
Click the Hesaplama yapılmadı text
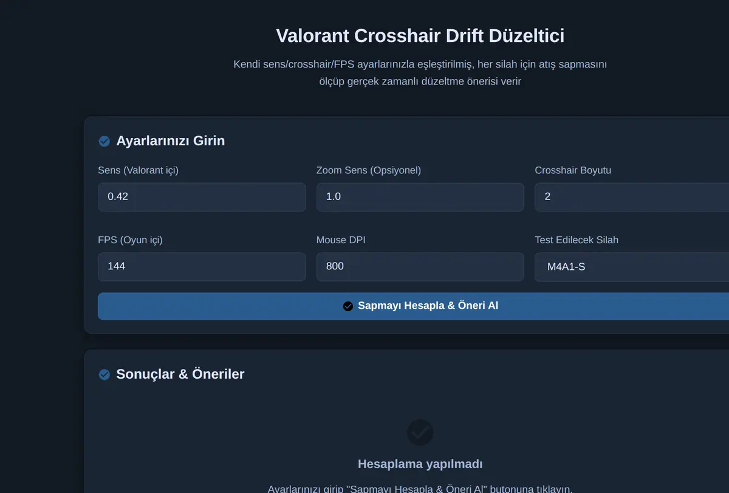pos(420,464)
